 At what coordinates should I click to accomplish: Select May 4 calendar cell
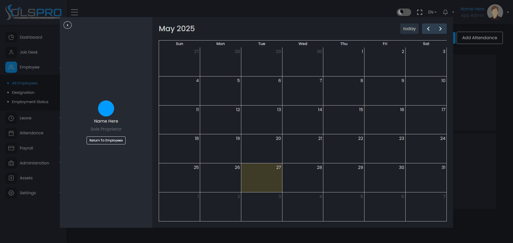point(180,91)
